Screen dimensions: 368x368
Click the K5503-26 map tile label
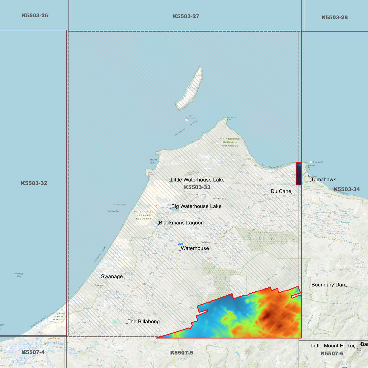[35, 16]
